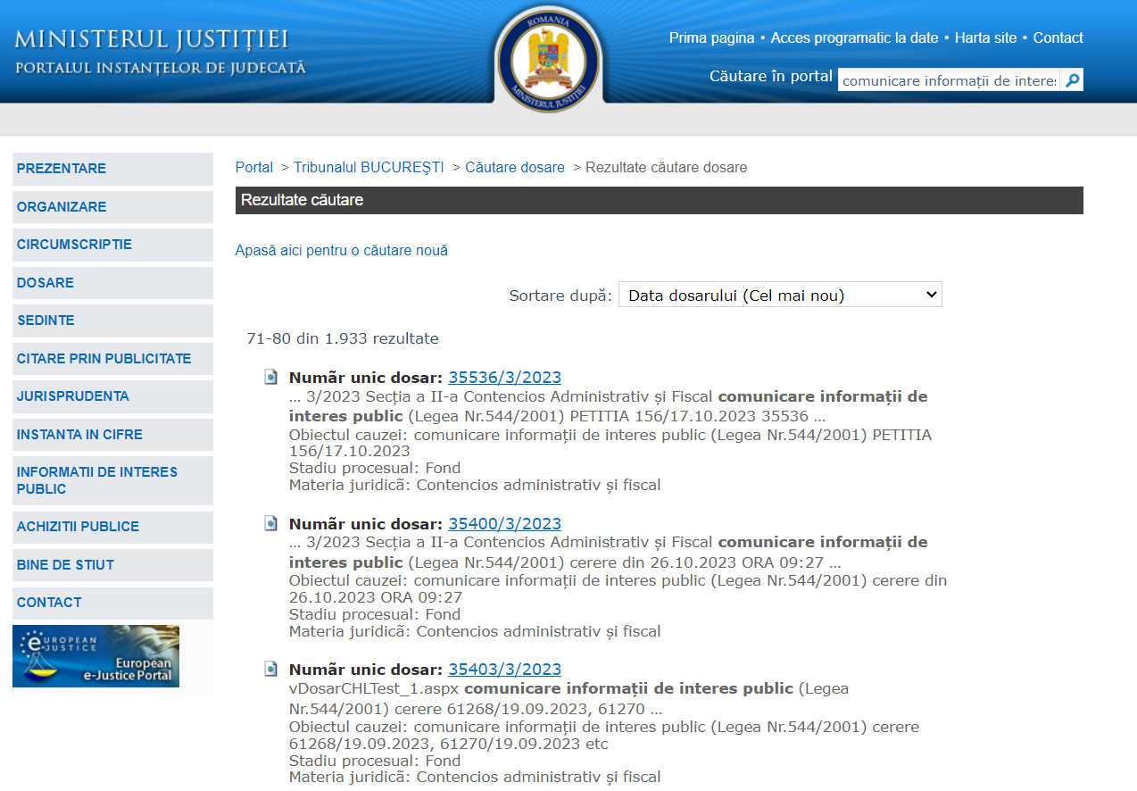
Task: Click 'Sortare după:' label
Action: 560,296
